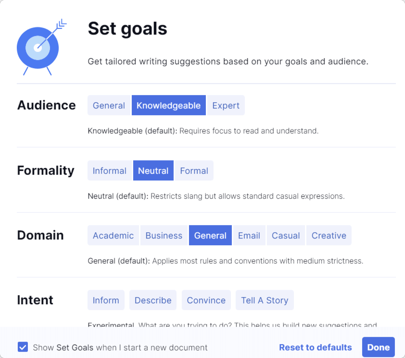Set intent to Inform
405x358 pixels.
tap(106, 300)
